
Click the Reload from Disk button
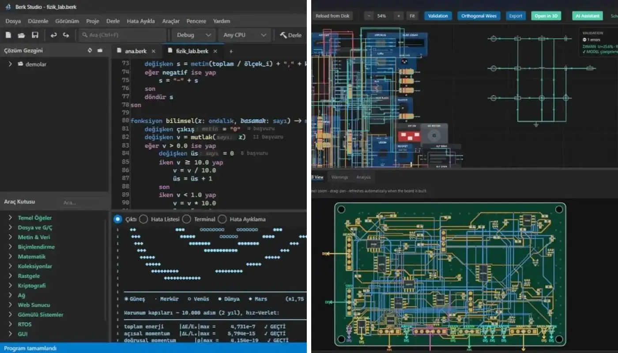[332, 16]
